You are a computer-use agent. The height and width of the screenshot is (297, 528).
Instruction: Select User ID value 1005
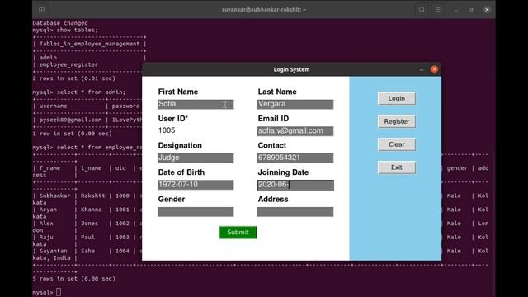point(167,130)
